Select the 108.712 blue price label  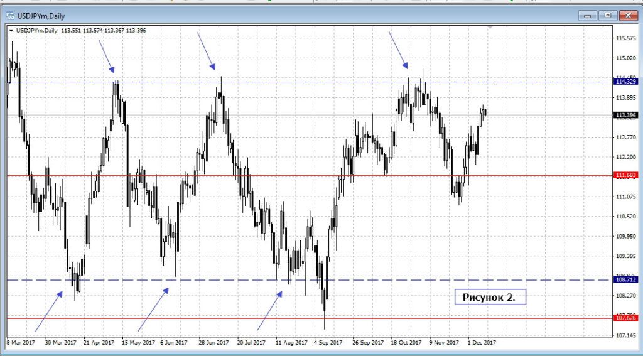pos(625,280)
